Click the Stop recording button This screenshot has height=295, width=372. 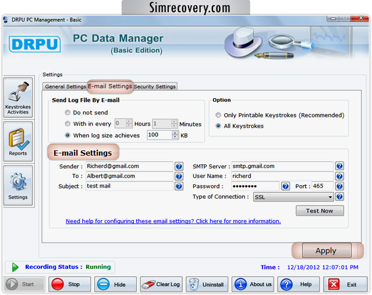pos(70,284)
